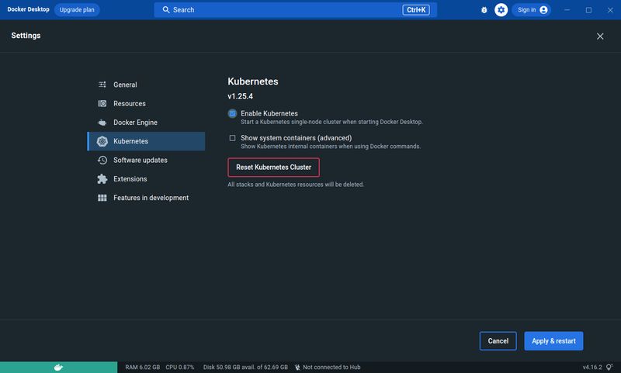This screenshot has height=373, width=621.
Task: Enable Show system containers (advanced) checkbox
Action: click(232, 138)
